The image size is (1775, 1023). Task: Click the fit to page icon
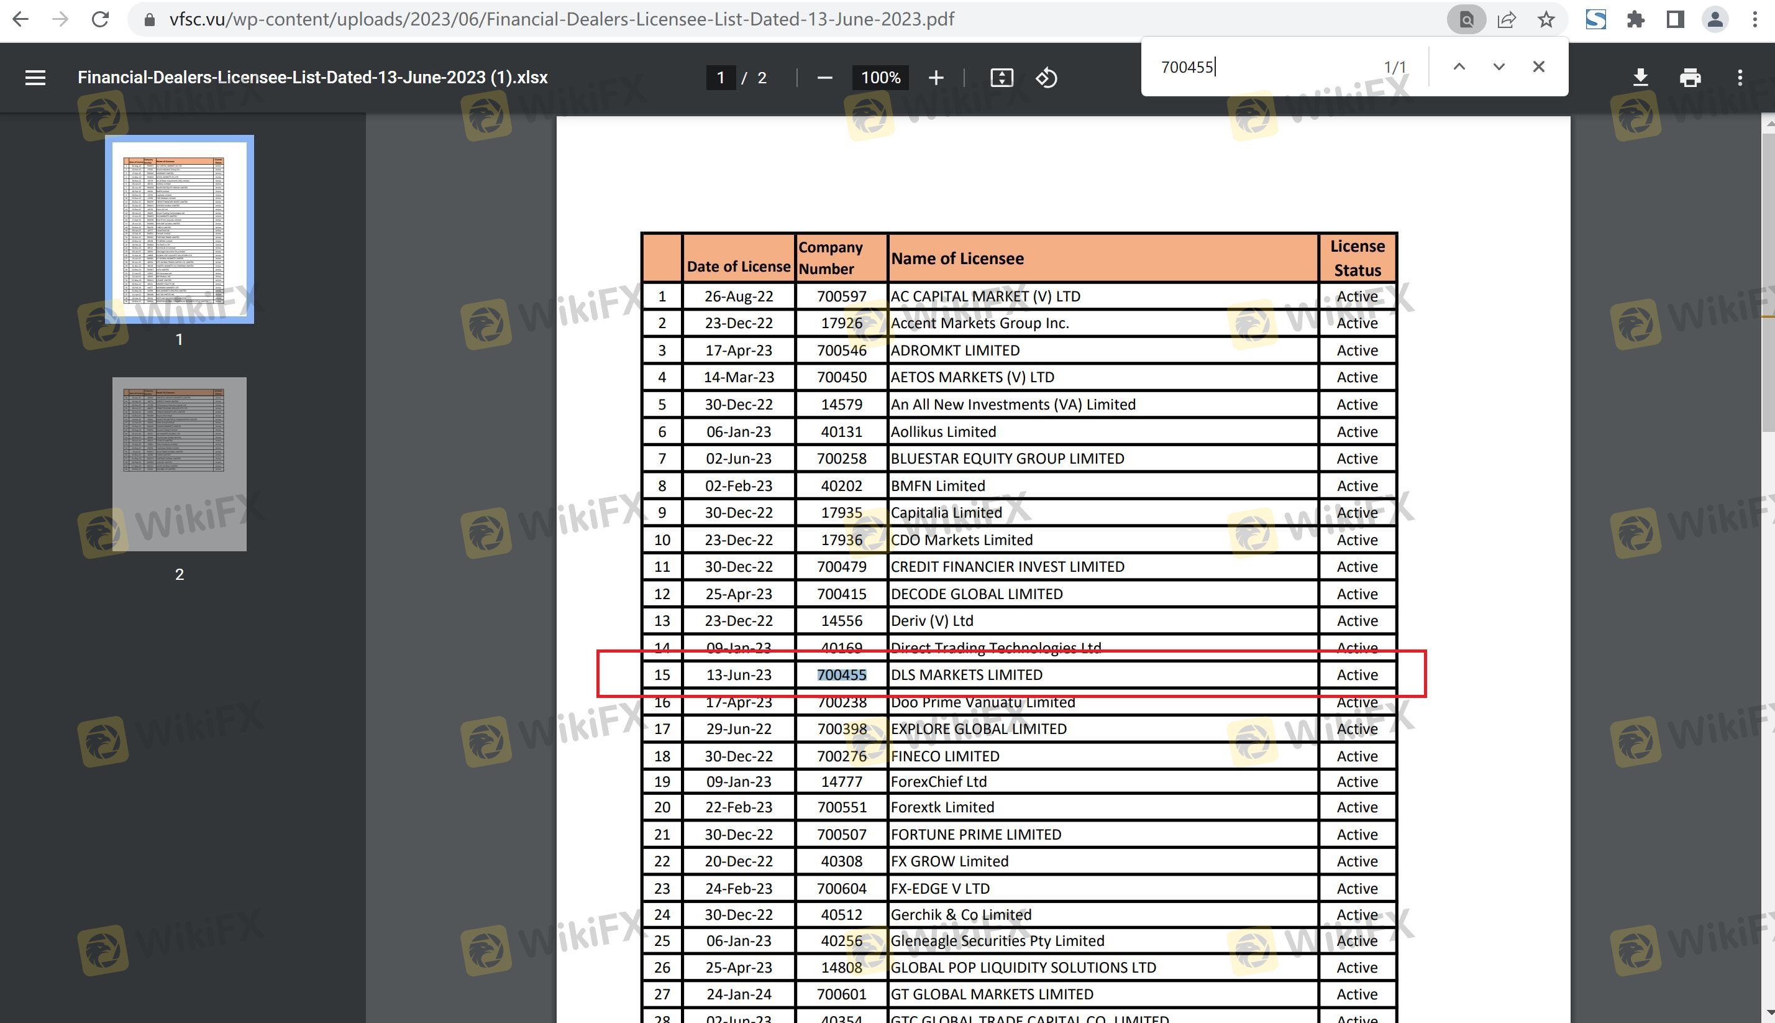(x=1002, y=77)
